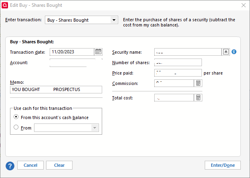250x178 pixels.
Task: Click the blue security info icon
Action: tap(234, 52)
